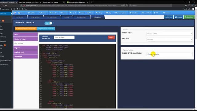Switch to the Global settings tab
This screenshot has height=111, width=197.
click(x=81, y=17)
